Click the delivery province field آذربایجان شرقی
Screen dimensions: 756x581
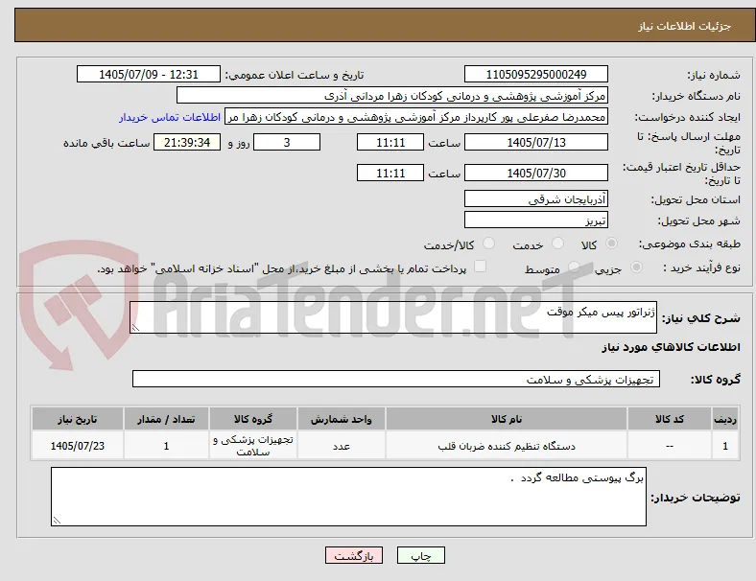coord(535,199)
